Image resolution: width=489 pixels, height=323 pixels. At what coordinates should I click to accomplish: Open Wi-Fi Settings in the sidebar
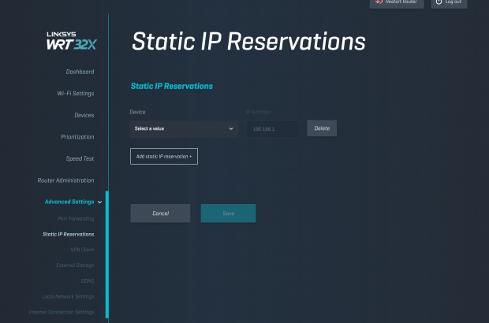tap(76, 94)
